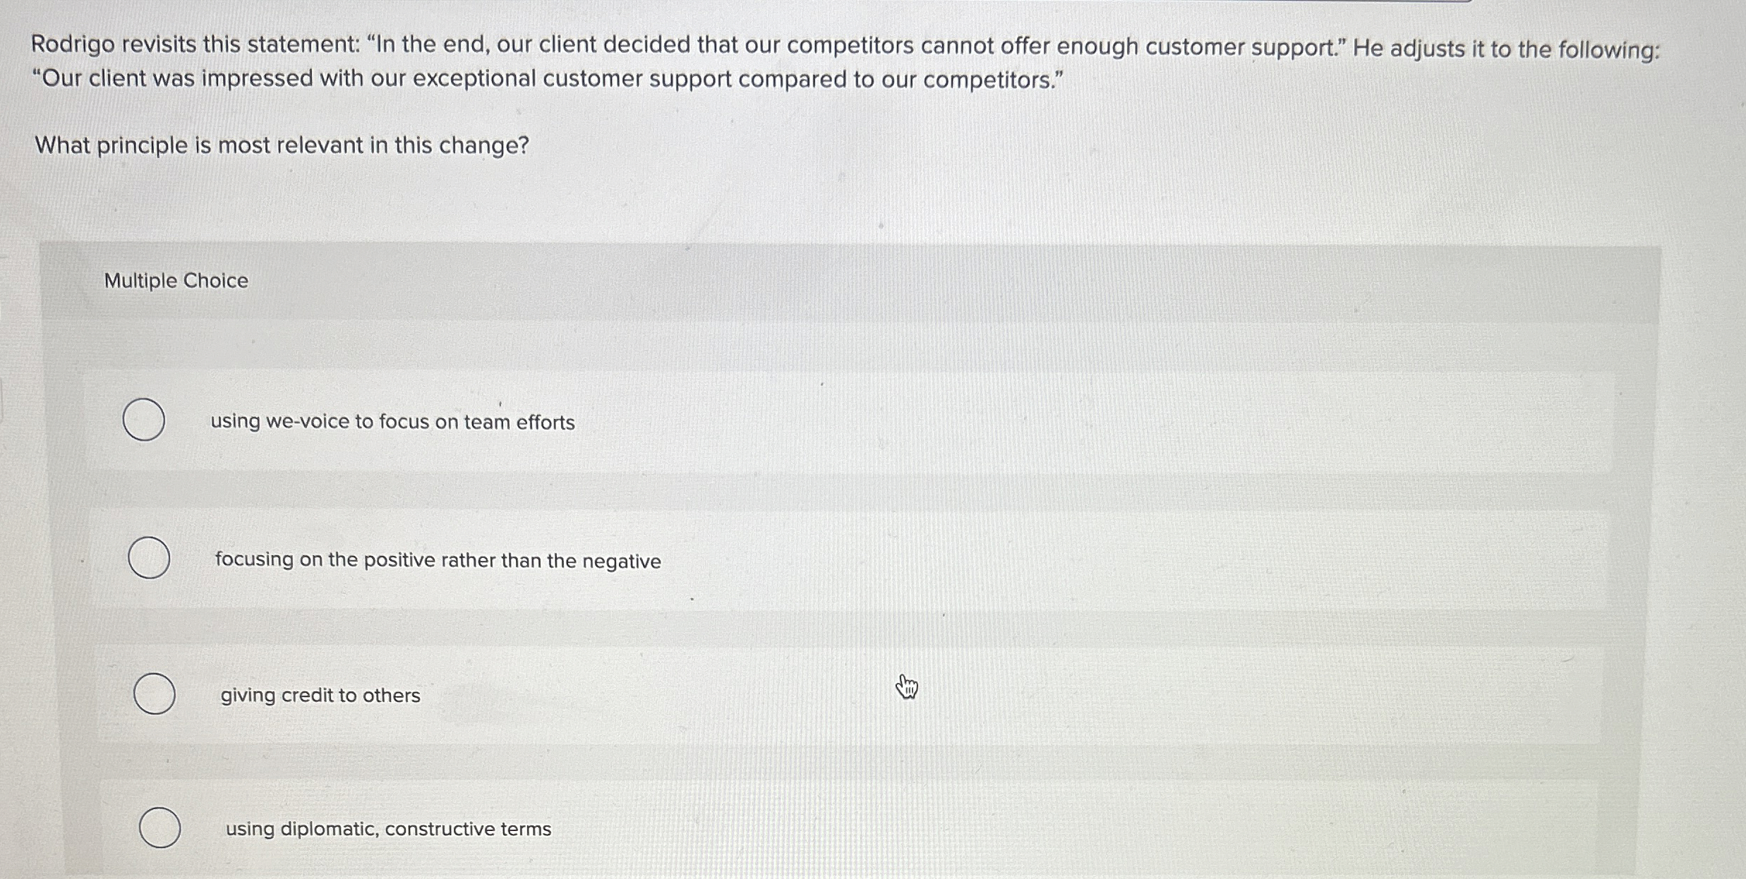Click the third answer option row

[x=847, y=694]
